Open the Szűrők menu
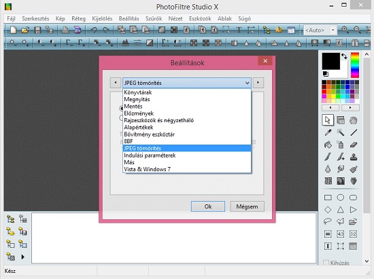 tap(154, 18)
